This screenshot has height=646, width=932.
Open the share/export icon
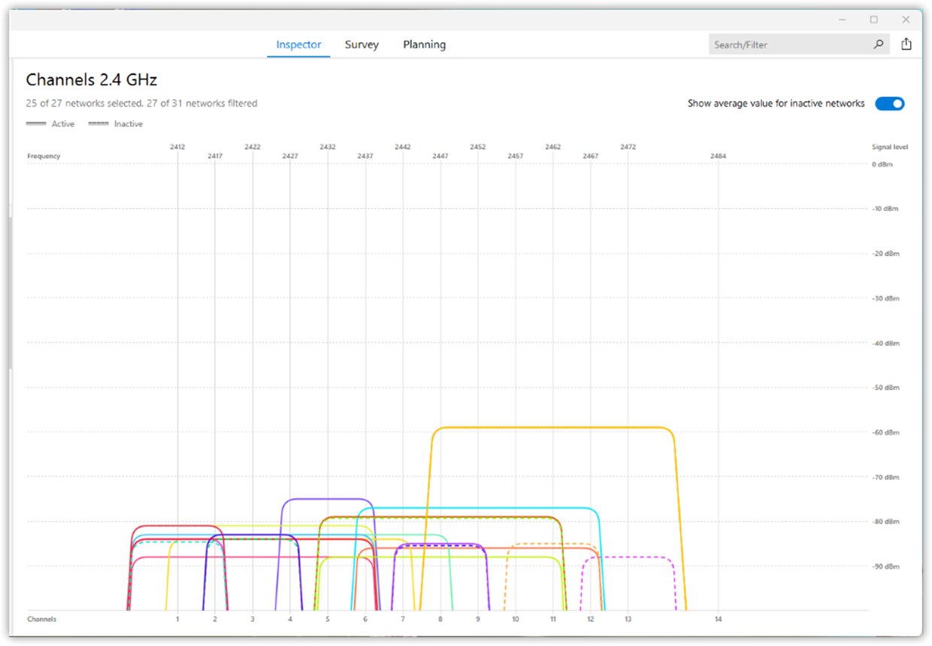(906, 44)
